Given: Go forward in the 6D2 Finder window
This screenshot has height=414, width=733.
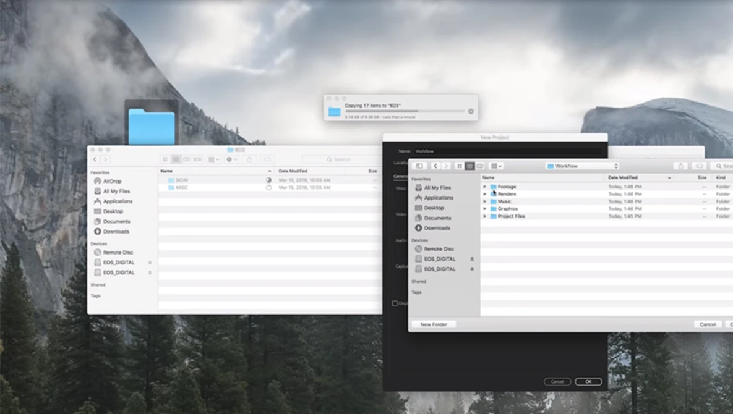Looking at the screenshot, I should point(105,159).
